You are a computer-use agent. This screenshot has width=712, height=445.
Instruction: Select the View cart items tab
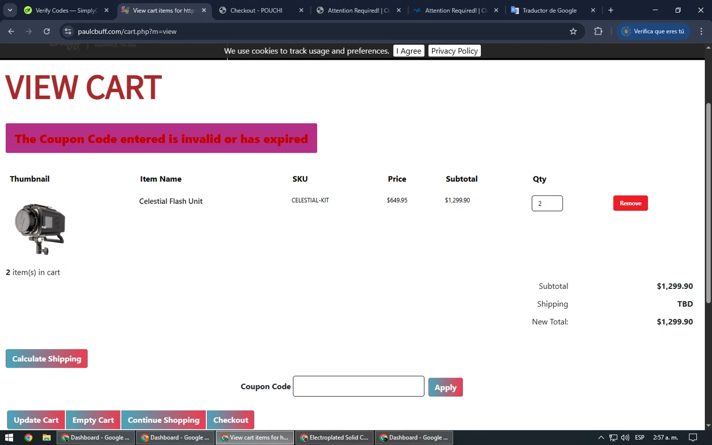tap(164, 10)
